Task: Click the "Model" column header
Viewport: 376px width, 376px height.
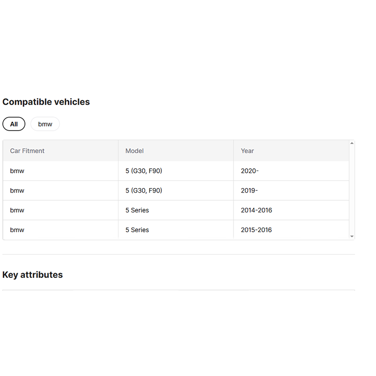Action: click(134, 151)
